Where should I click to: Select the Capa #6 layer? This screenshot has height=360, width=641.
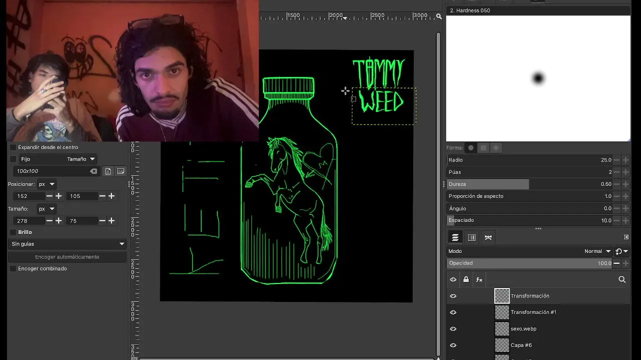pos(538,345)
